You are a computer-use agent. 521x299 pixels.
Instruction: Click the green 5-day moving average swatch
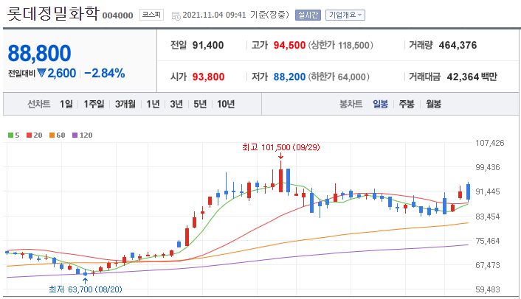tap(10, 136)
